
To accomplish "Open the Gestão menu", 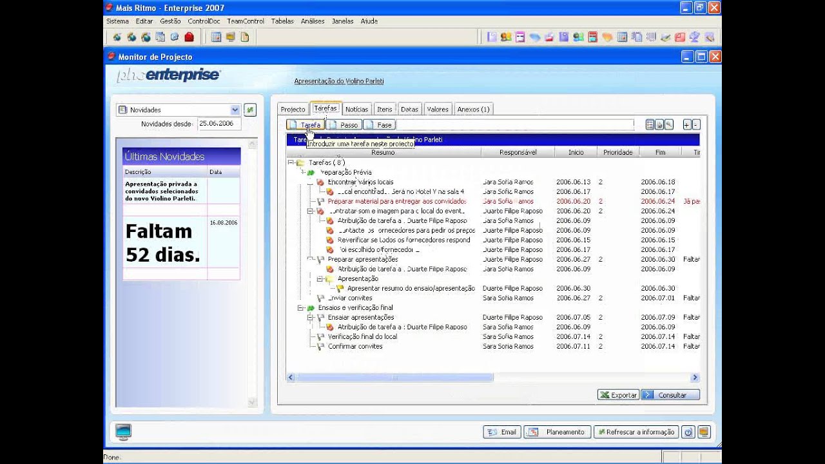I will [170, 21].
